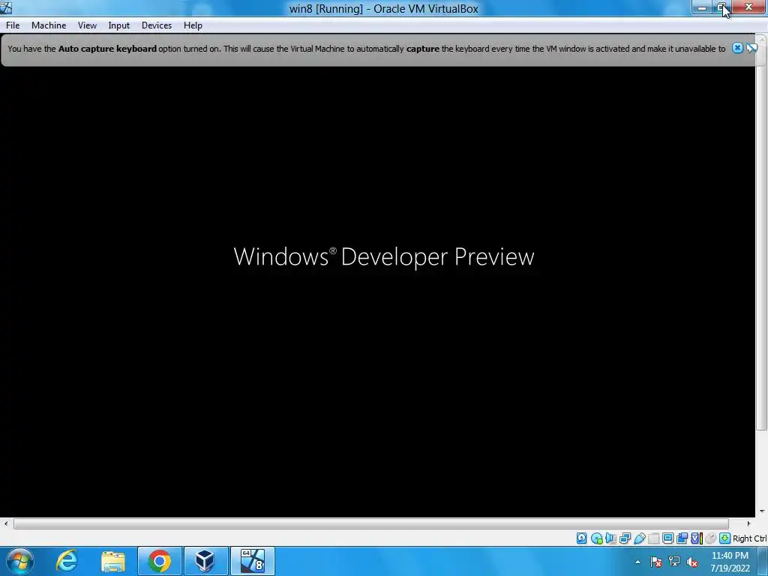Viewport: 768px width, 576px height.
Task: Click the vertical scrollbar down arrow
Action: point(762,511)
